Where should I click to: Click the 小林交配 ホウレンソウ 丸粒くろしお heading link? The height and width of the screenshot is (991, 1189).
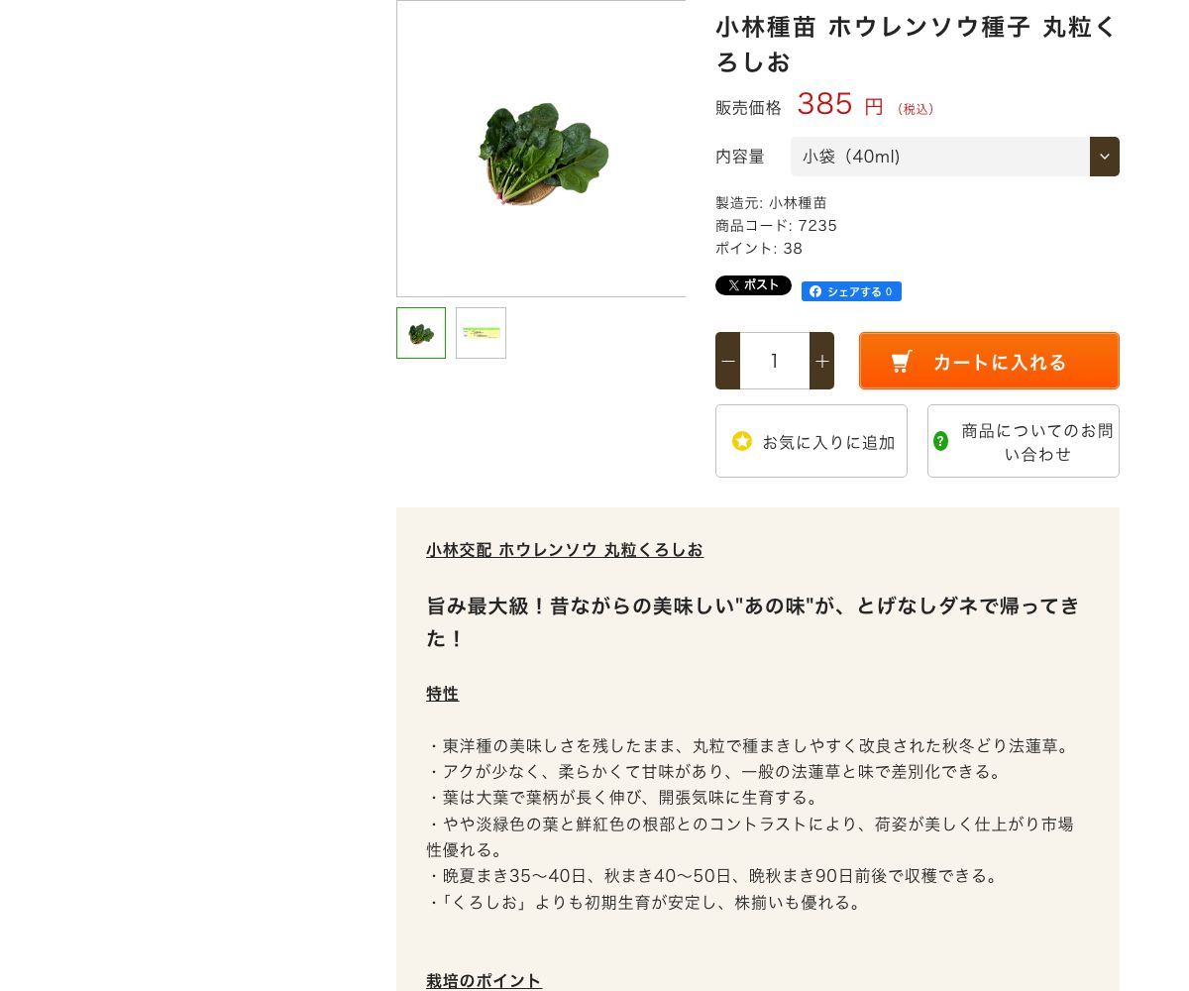pyautogui.click(x=564, y=550)
